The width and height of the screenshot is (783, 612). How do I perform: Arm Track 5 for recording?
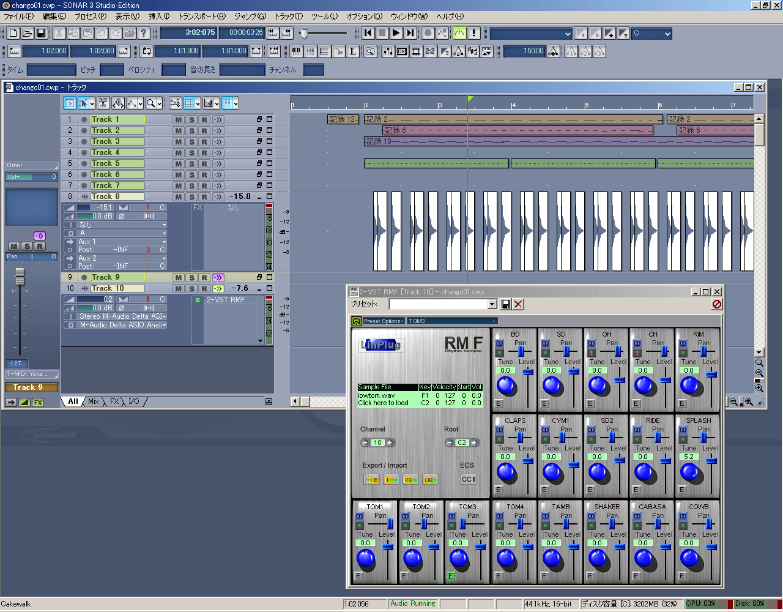(204, 164)
